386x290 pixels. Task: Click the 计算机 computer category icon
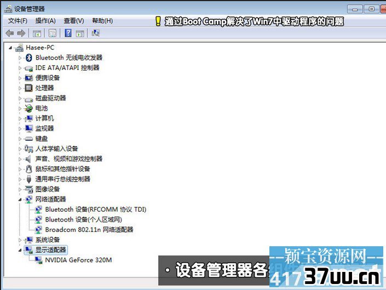coord(28,118)
